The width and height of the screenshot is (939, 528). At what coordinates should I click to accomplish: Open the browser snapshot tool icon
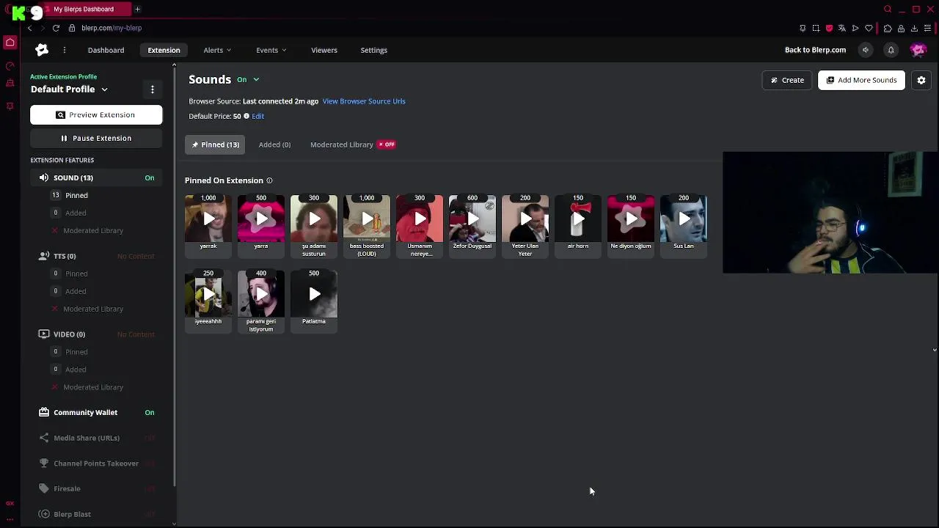point(816,28)
